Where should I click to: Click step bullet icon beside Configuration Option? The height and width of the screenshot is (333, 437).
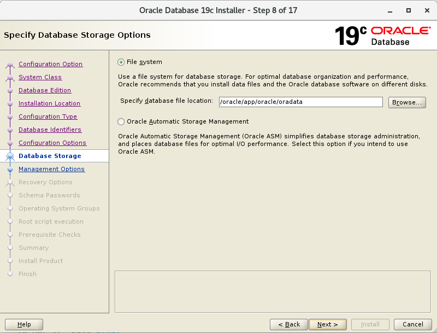click(10, 65)
